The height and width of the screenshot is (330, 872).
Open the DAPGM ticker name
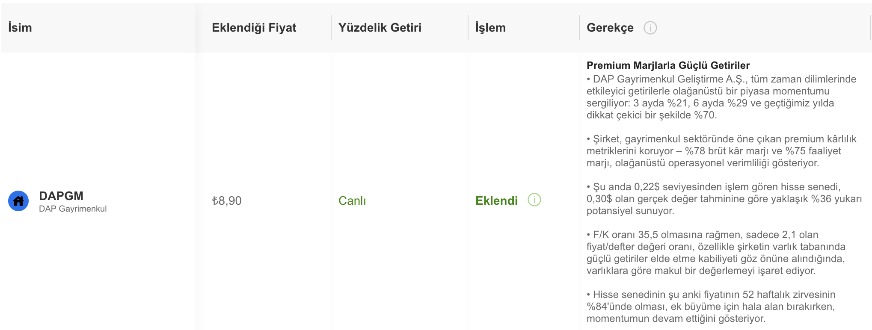[61, 196]
